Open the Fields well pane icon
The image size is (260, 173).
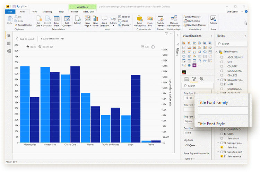tap(187, 79)
